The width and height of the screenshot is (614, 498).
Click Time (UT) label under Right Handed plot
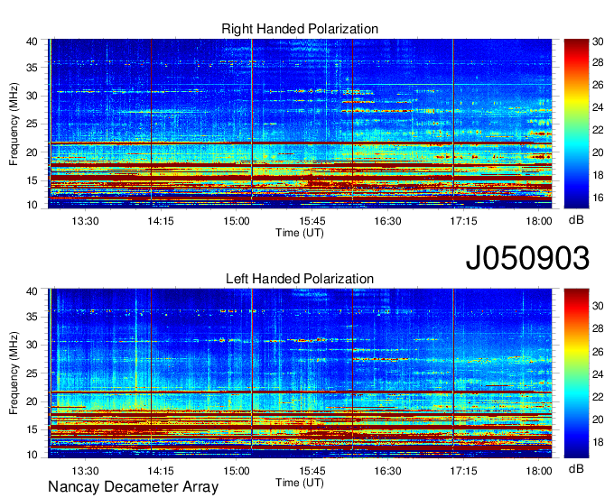click(300, 233)
